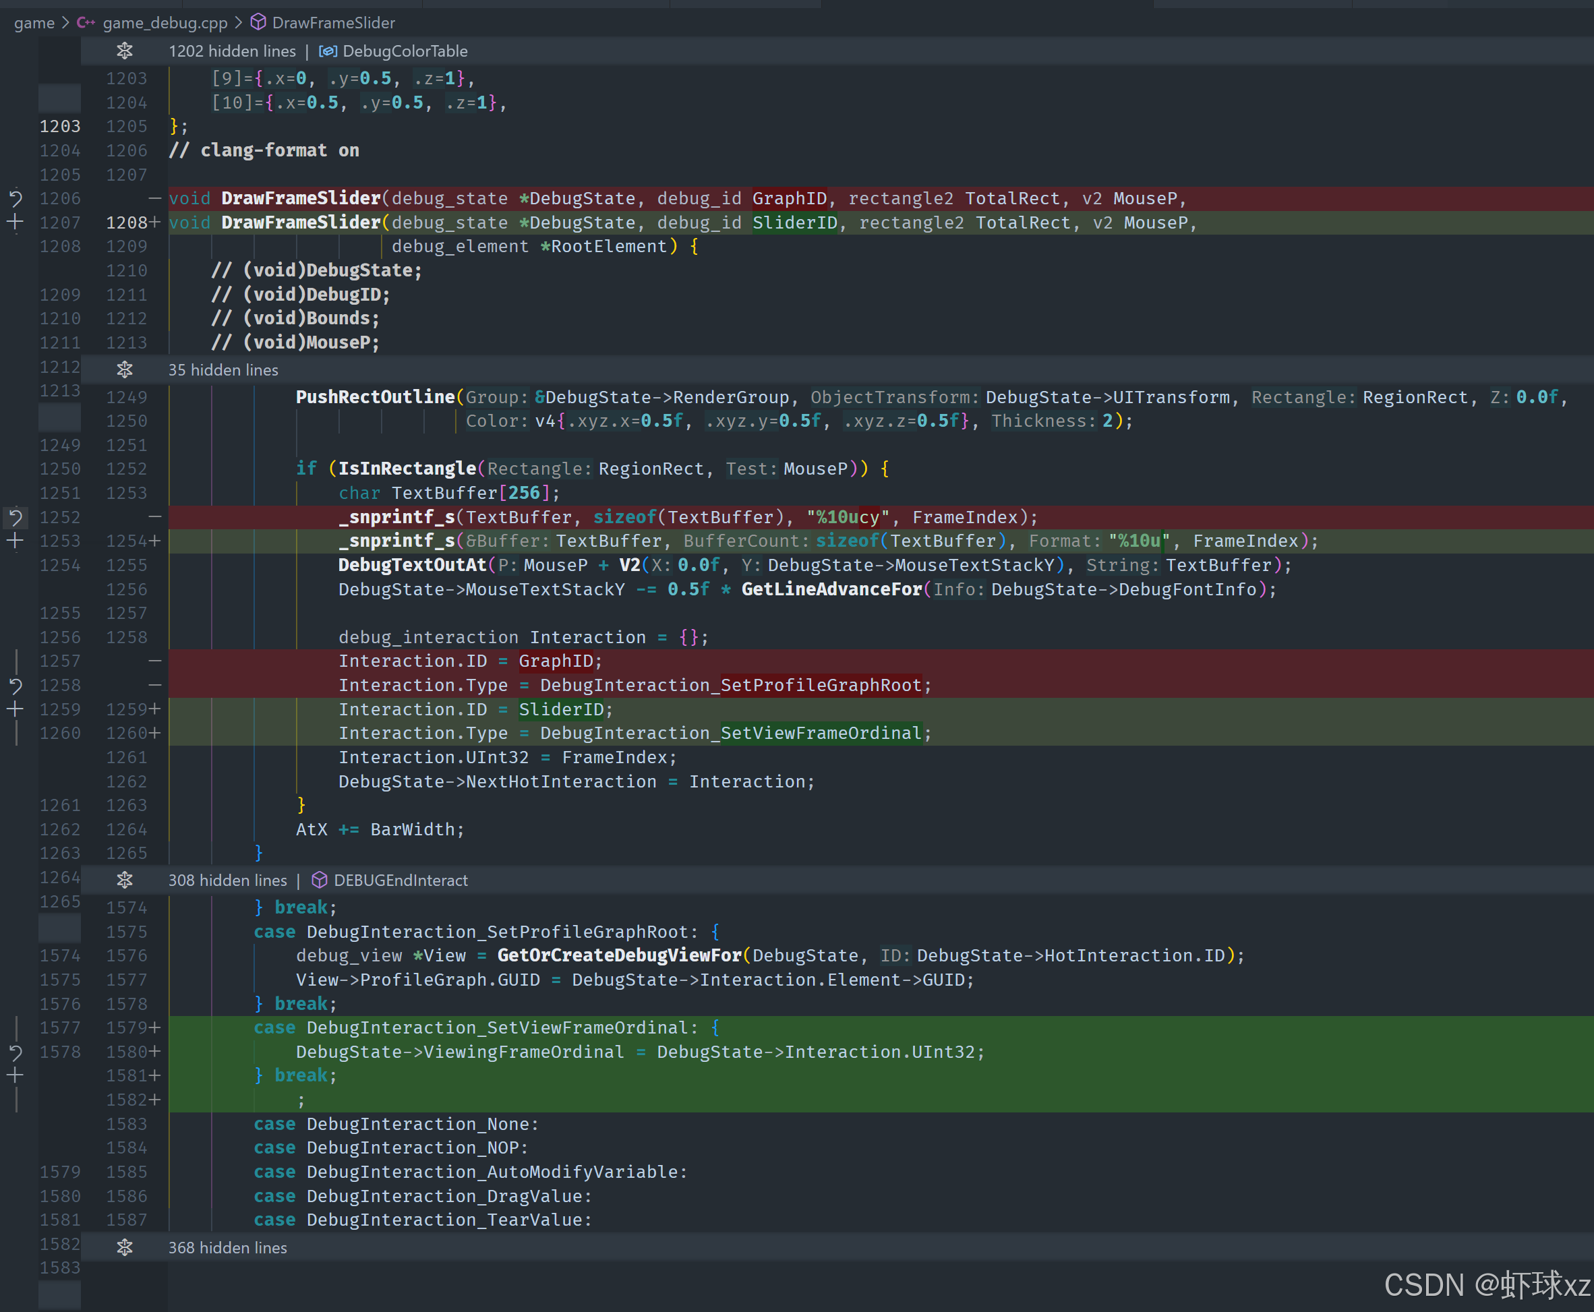Show the 368 hidden lines

point(125,1248)
